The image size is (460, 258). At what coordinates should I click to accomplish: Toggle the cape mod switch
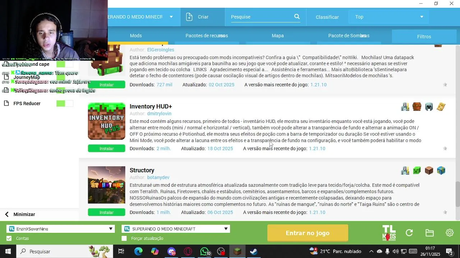pyautogui.click(x=65, y=64)
